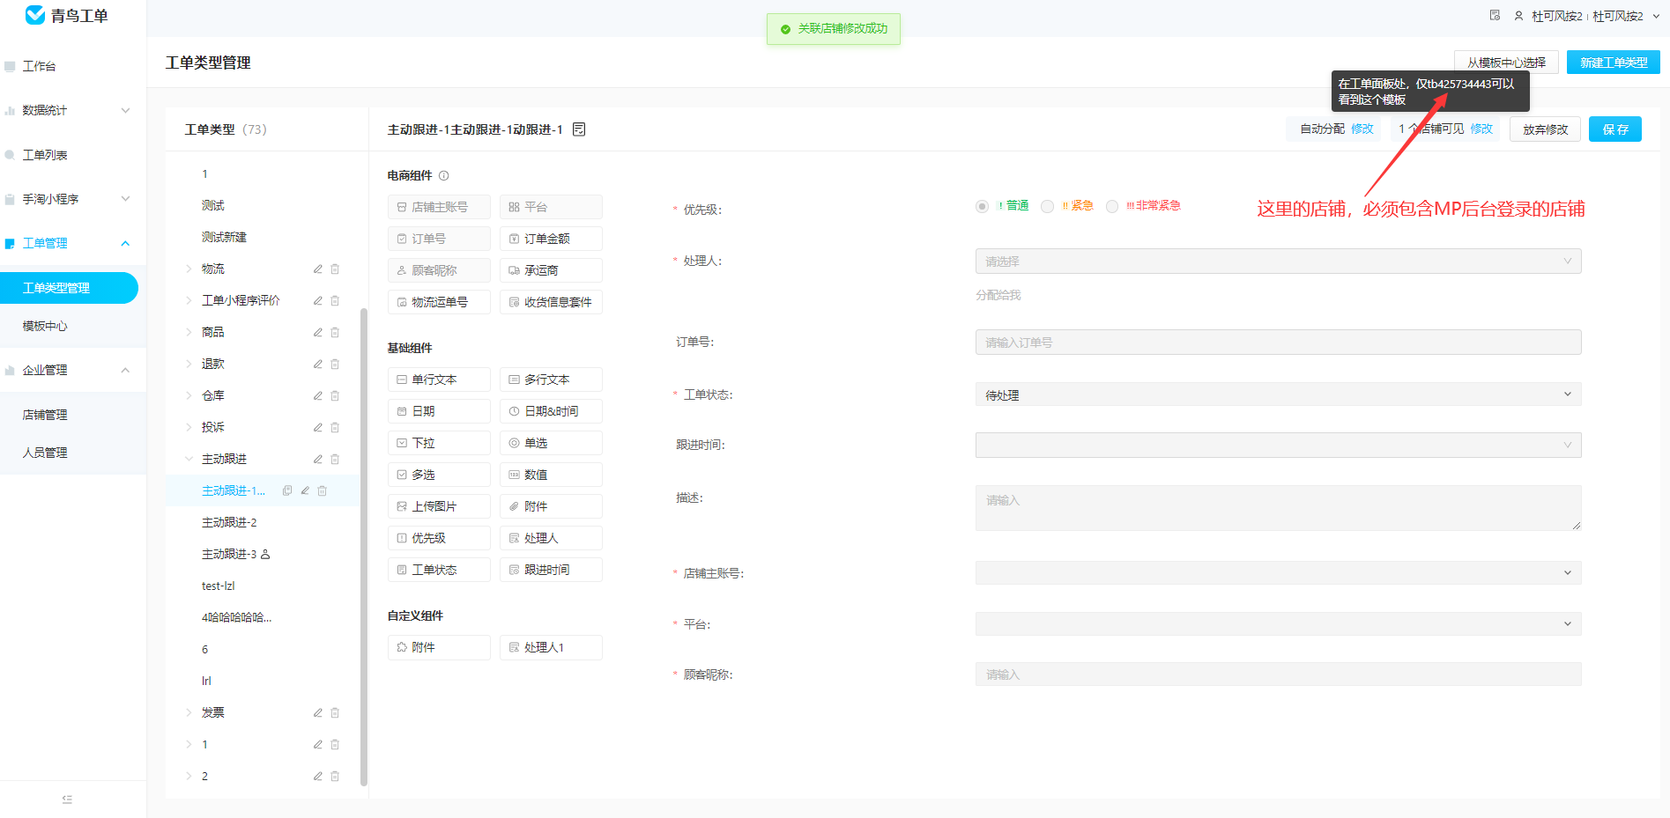Select the 紧急 priority radio button

click(1047, 206)
